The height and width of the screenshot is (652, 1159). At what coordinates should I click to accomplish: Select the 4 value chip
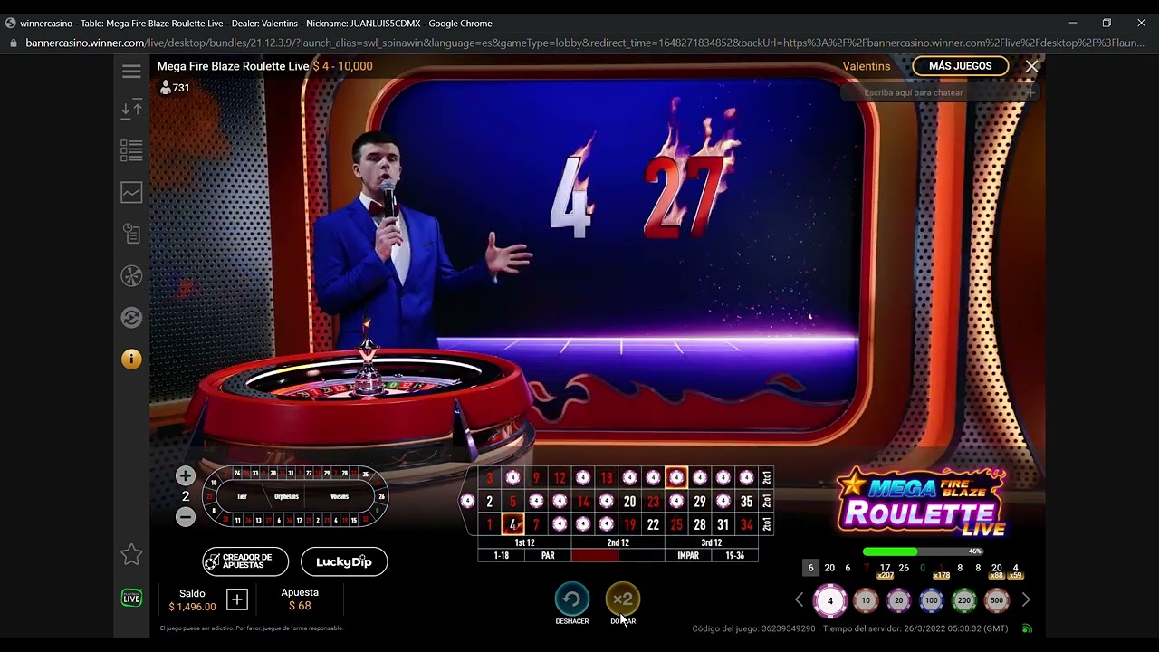coord(829,600)
